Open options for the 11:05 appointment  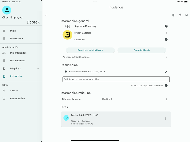[x=166, y=119]
